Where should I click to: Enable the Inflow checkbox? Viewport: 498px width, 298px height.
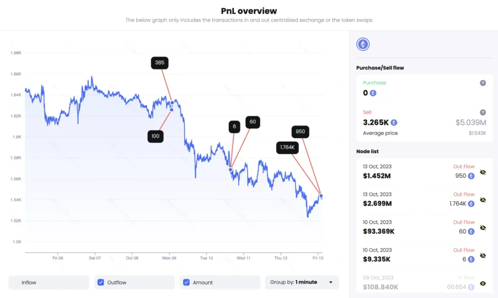tap(16, 282)
